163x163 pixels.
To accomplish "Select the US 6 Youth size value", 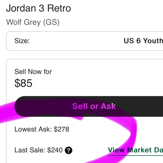I will [x=143, y=41].
